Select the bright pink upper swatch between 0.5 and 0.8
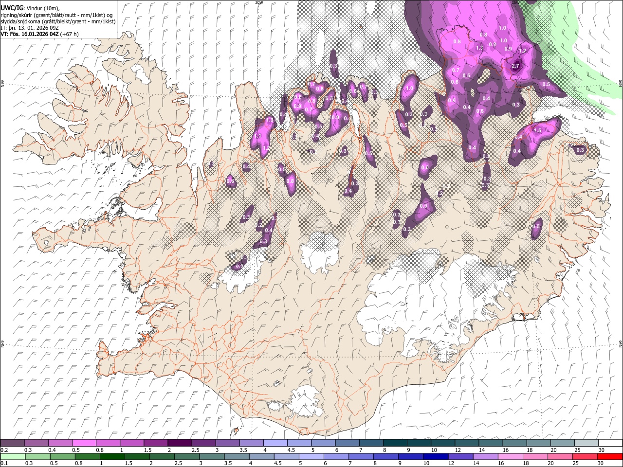The width and height of the screenshot is (623, 467). [84, 443]
